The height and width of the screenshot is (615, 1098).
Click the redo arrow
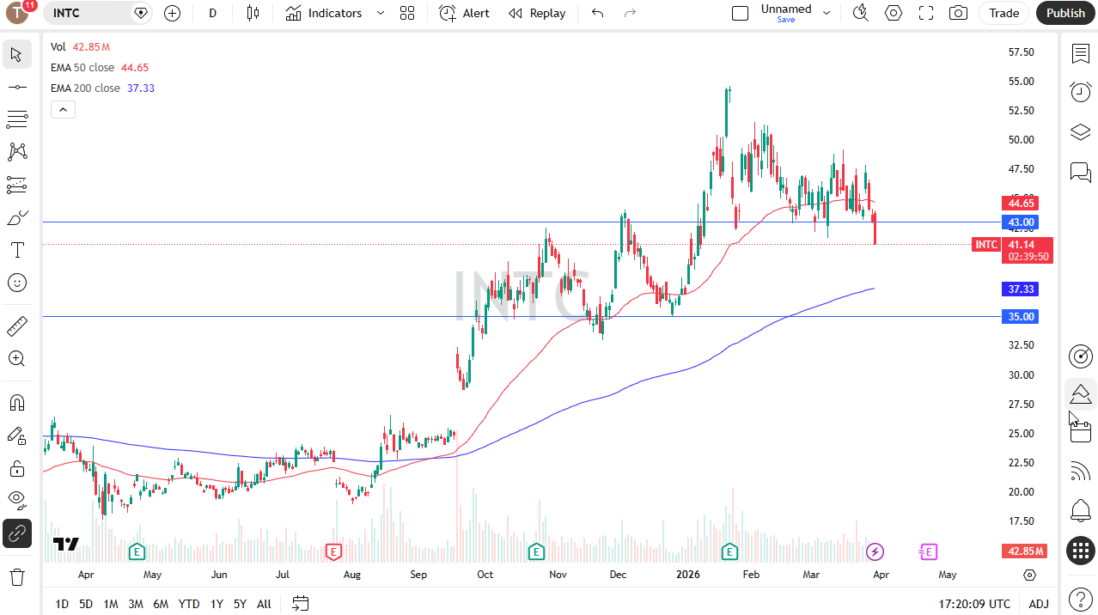tap(630, 13)
